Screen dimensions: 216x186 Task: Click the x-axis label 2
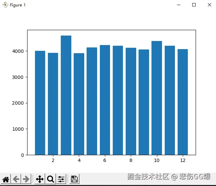click(53, 160)
